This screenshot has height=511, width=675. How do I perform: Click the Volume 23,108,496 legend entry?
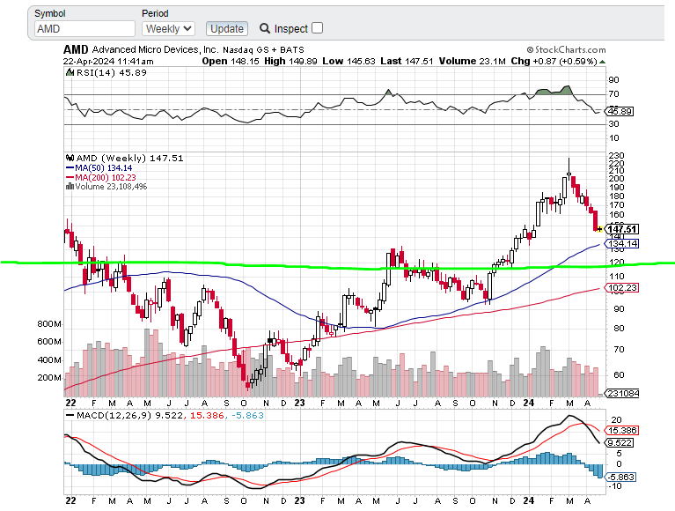pos(111,187)
